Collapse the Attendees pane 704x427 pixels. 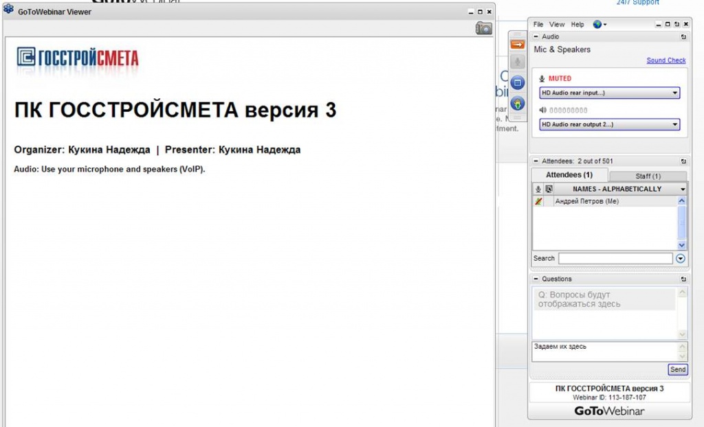[536, 161]
